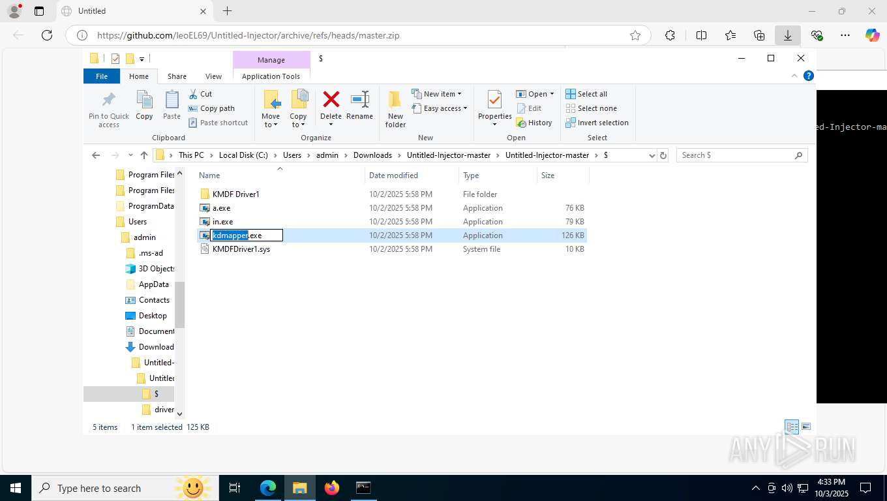This screenshot has width=887, height=501.
Task: Open the File menu tab
Action: coord(102,76)
